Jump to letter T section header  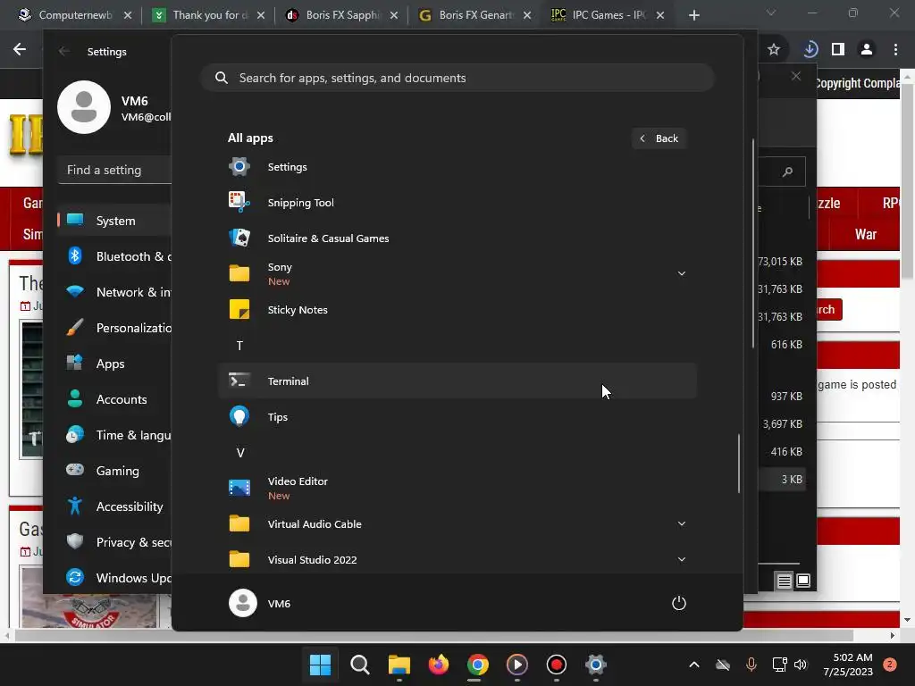(239, 346)
